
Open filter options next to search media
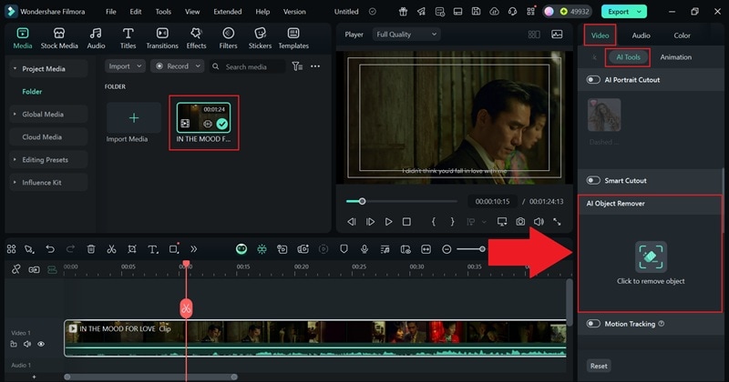click(x=297, y=66)
